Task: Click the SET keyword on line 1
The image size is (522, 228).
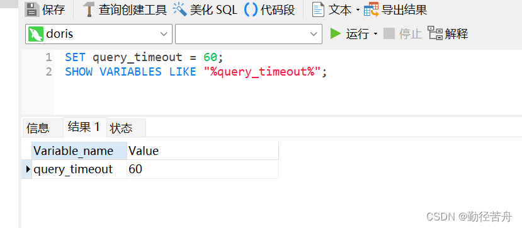Action: coord(75,57)
